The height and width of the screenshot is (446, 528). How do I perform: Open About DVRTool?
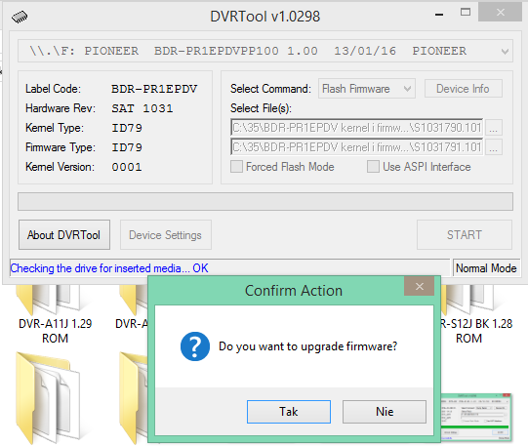click(64, 235)
